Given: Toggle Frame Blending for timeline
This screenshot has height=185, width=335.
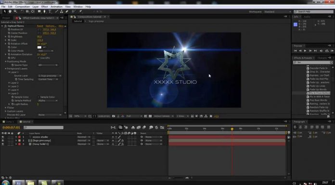Looking at the screenshot, I should pyautogui.click(x=139, y=127).
